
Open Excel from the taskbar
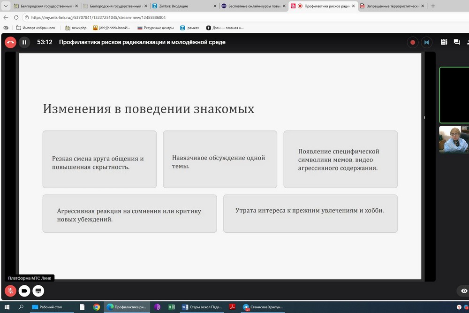(172, 307)
